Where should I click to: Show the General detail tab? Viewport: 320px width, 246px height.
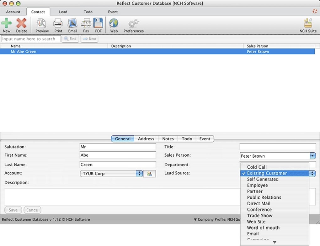point(123,139)
